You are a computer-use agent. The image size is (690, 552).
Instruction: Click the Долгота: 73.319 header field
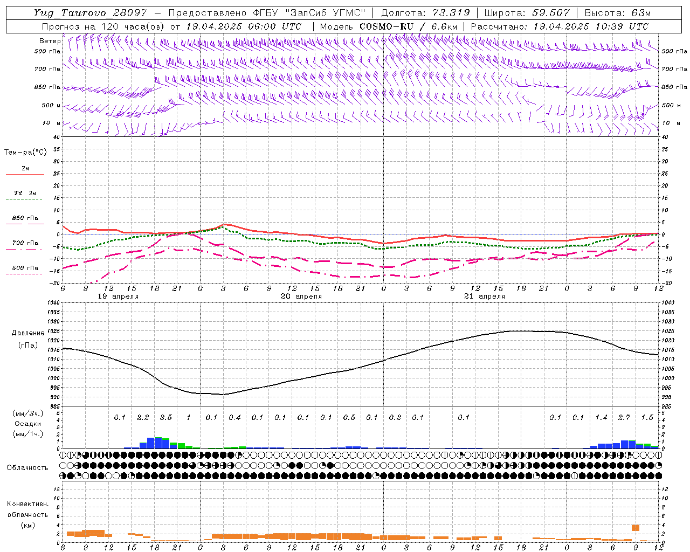point(425,13)
